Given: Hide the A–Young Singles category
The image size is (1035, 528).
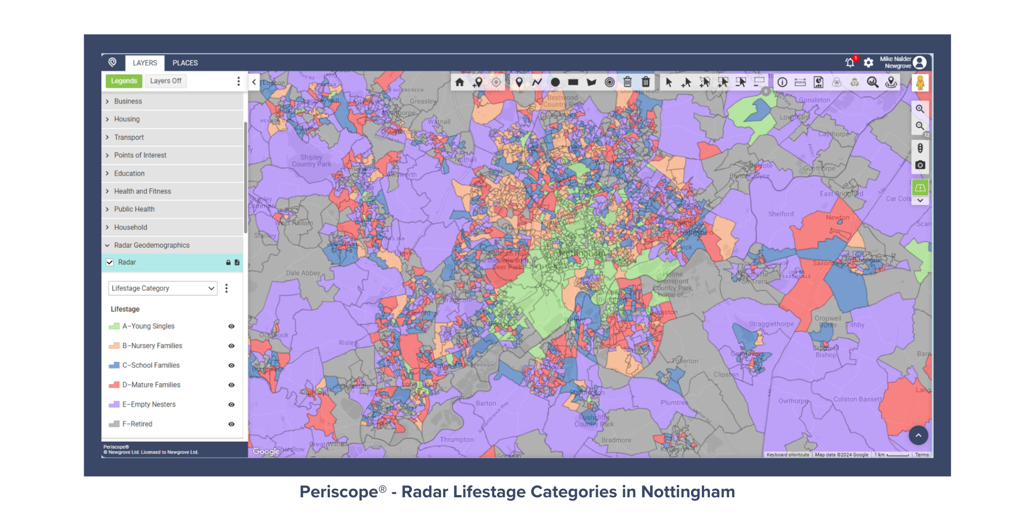Looking at the screenshot, I should (x=231, y=326).
